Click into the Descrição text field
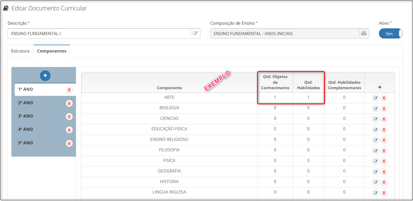The height and width of the screenshot is (201, 413). click(x=99, y=34)
